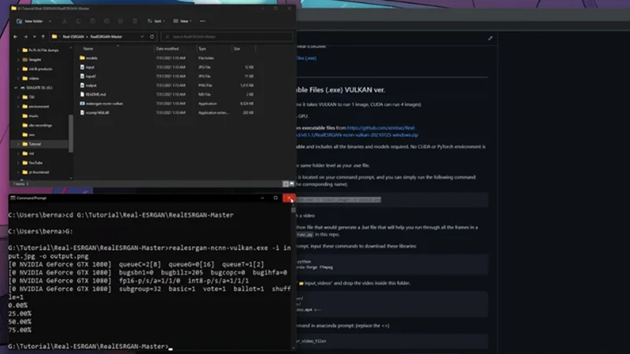Click the New folder button in File Explorer
The image size is (630, 354).
point(30,21)
